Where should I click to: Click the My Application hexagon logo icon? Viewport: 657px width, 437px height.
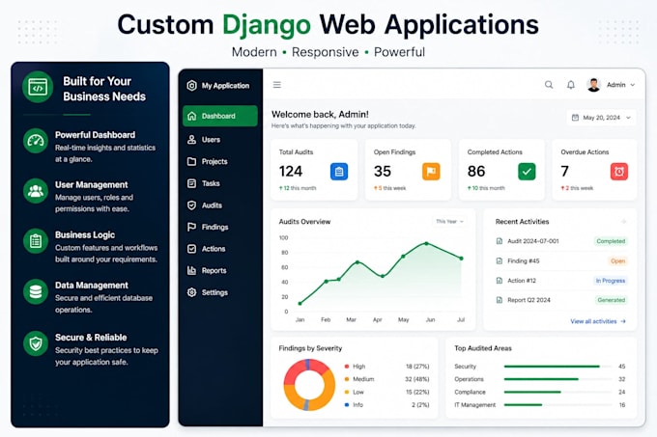pyautogui.click(x=191, y=85)
